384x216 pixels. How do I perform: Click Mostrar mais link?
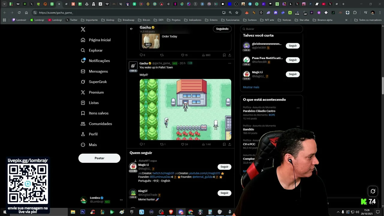[x=251, y=87]
